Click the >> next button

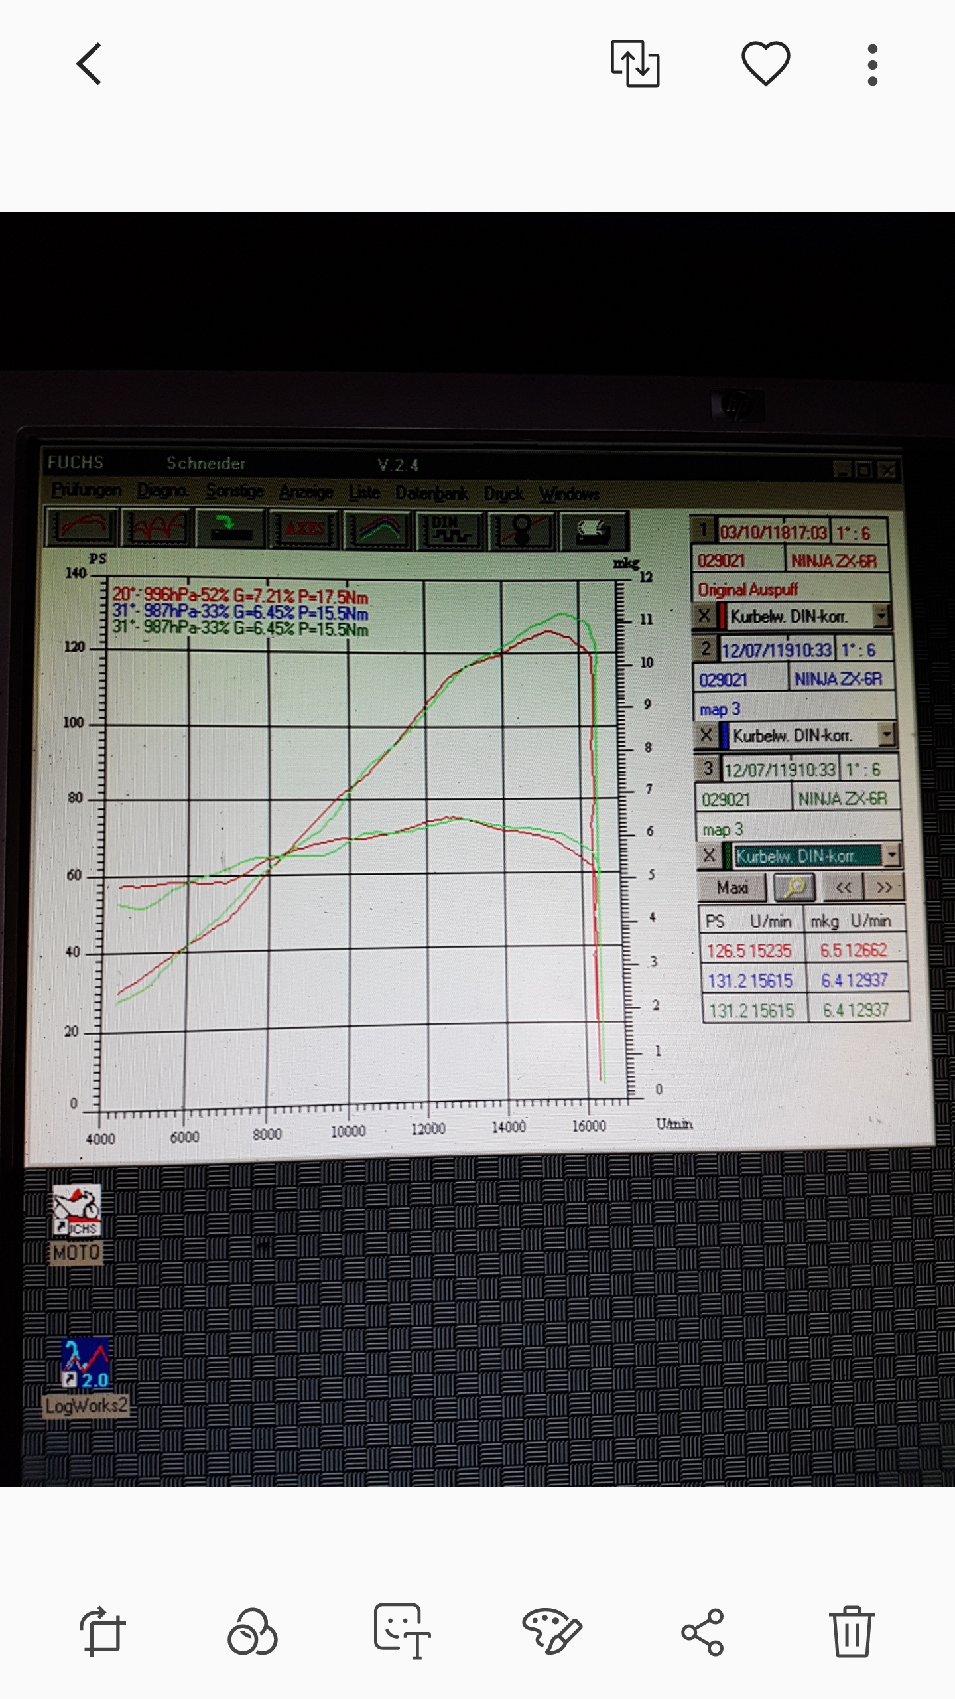pyautogui.click(x=883, y=888)
